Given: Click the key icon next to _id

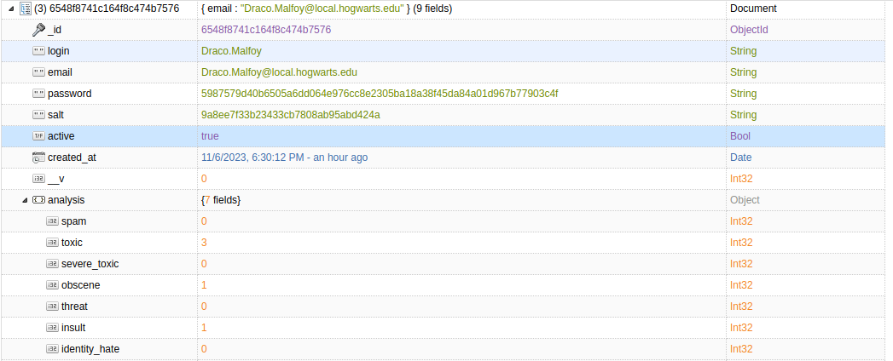Looking at the screenshot, I should coord(38,30).
